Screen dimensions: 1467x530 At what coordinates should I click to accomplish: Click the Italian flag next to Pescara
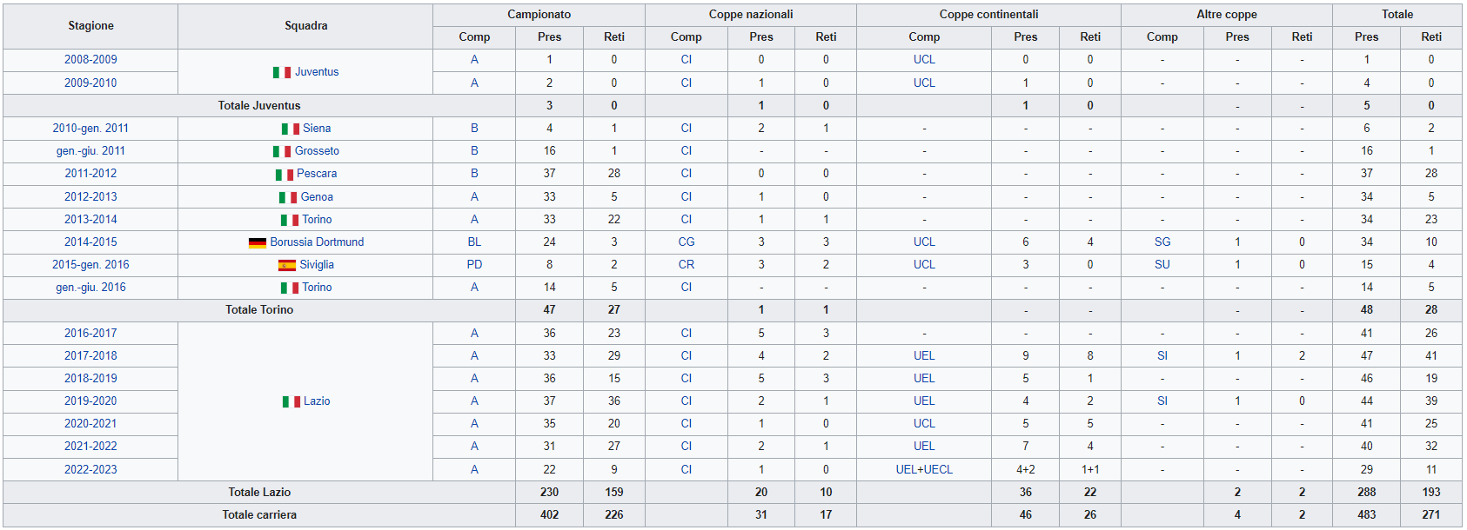[x=285, y=174]
